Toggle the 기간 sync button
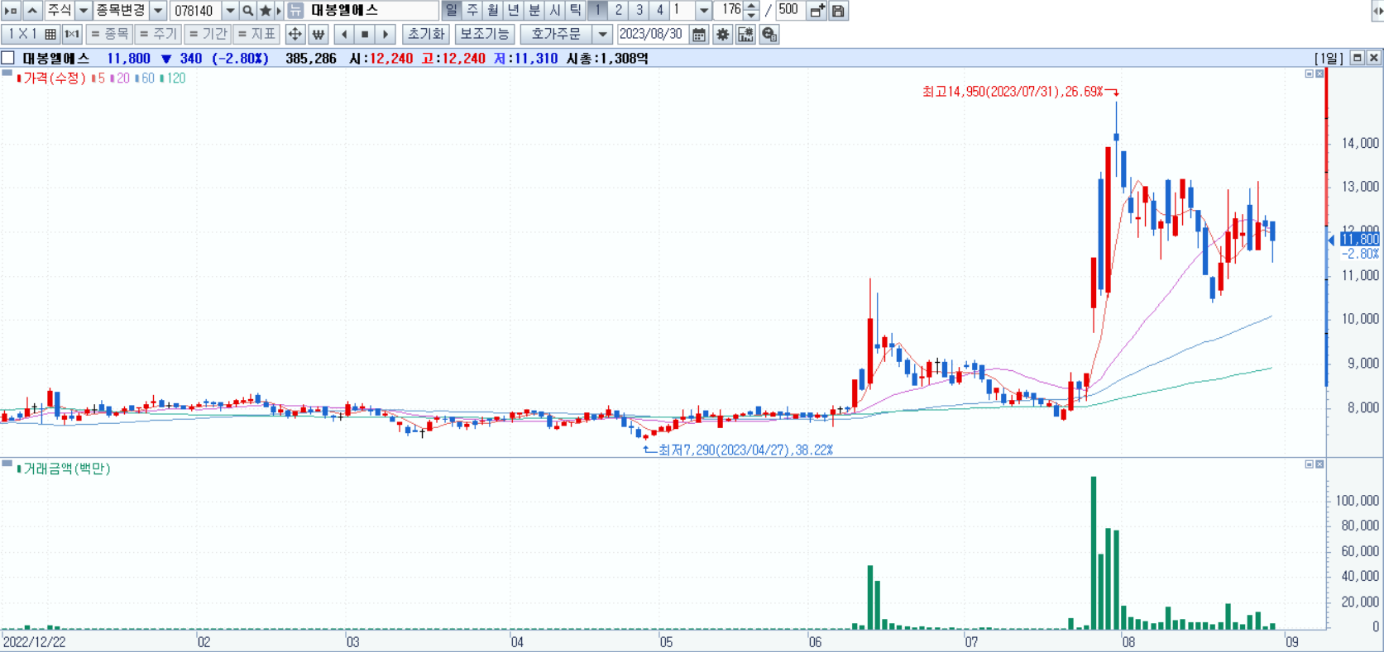The image size is (1384, 652). (208, 34)
